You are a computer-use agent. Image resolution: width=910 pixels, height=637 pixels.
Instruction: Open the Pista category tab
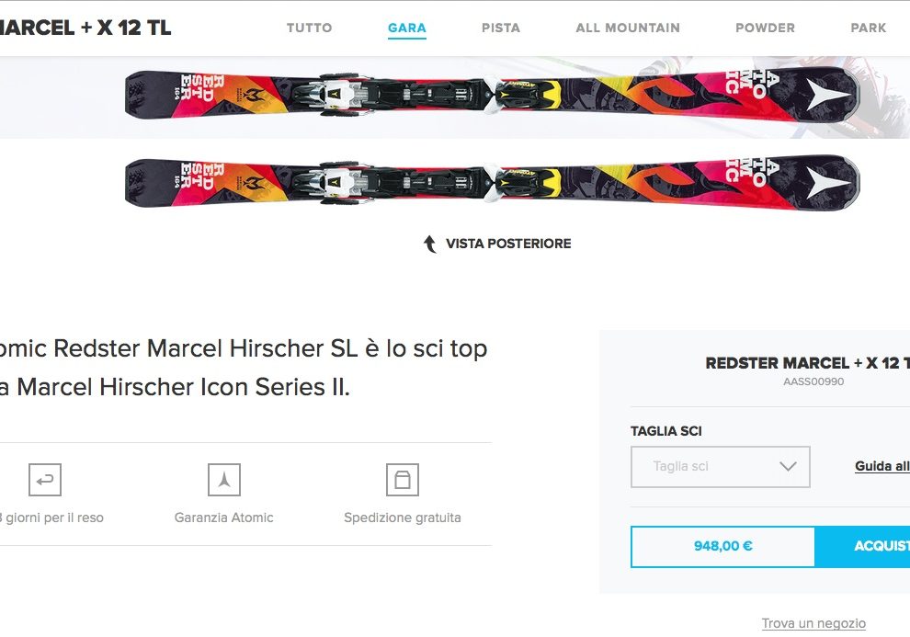[501, 28]
